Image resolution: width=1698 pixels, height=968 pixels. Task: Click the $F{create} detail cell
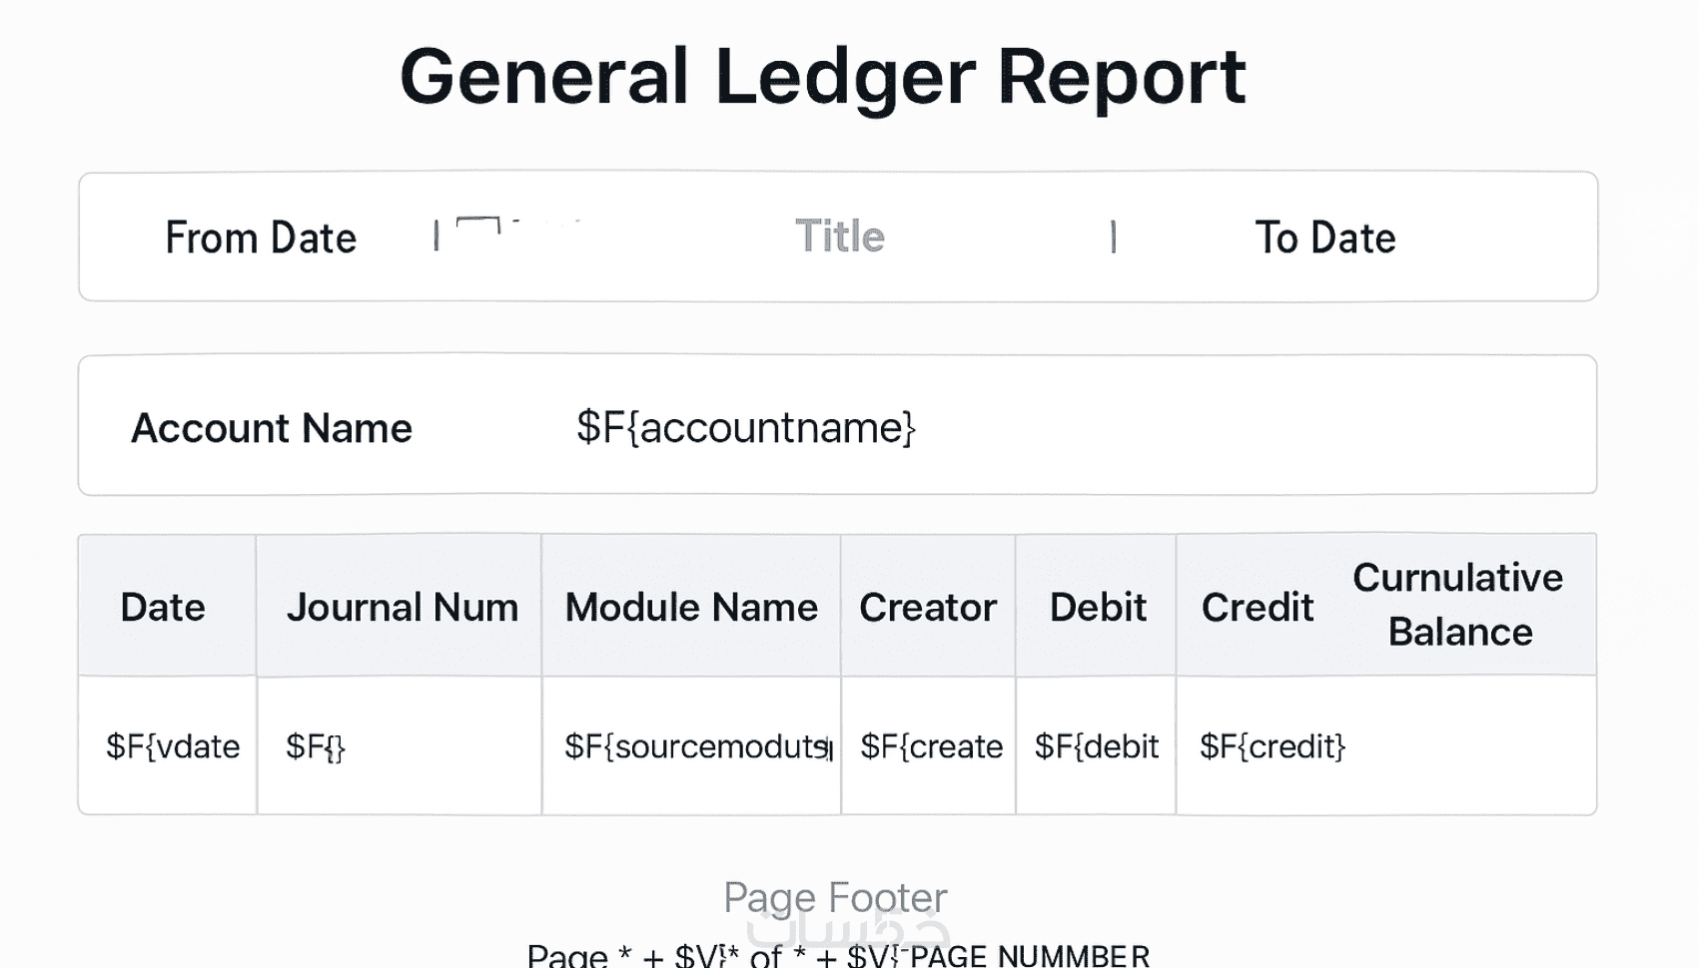click(x=931, y=746)
